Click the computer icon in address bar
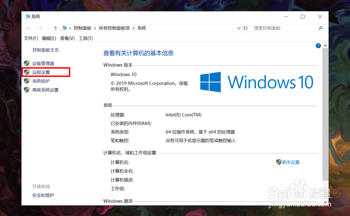 [64, 28]
